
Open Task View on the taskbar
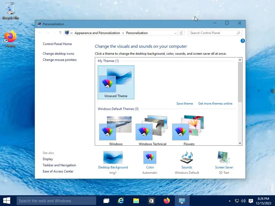(106, 201)
